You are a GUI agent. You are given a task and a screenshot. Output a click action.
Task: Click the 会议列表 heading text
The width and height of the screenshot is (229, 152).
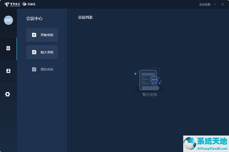[x=85, y=18]
